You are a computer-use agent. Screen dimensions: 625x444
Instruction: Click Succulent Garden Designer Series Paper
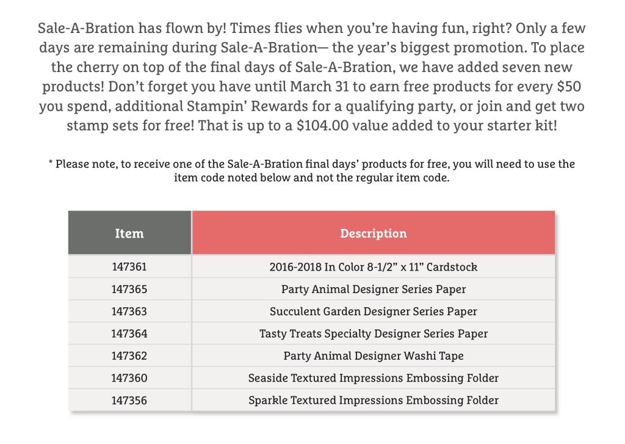tap(373, 311)
